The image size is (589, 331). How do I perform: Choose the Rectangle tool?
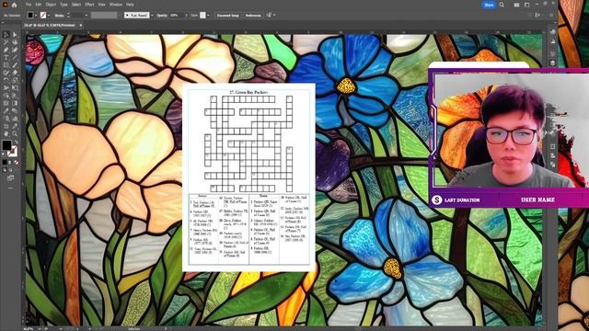point(6,65)
